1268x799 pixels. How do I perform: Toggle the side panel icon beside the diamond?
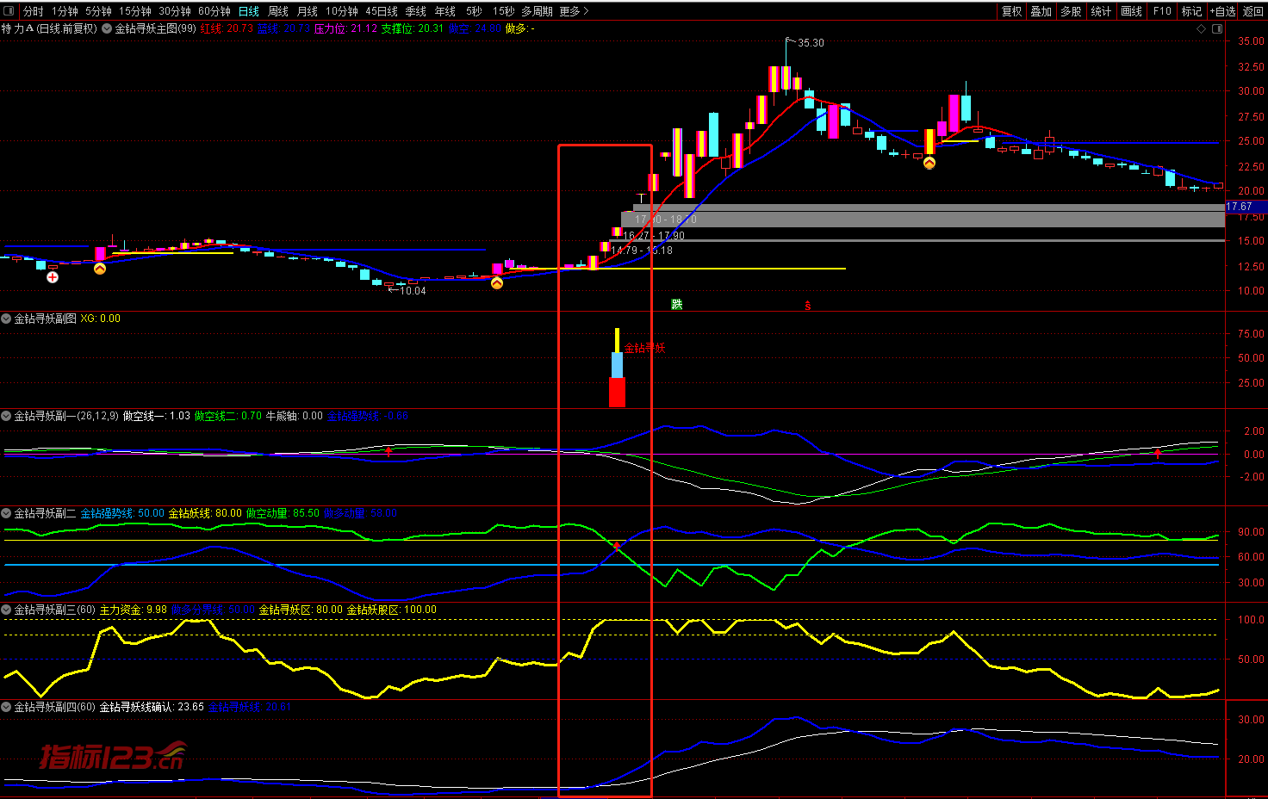tap(1217, 28)
